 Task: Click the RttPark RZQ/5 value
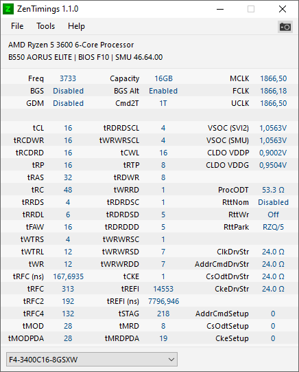coord(273,227)
